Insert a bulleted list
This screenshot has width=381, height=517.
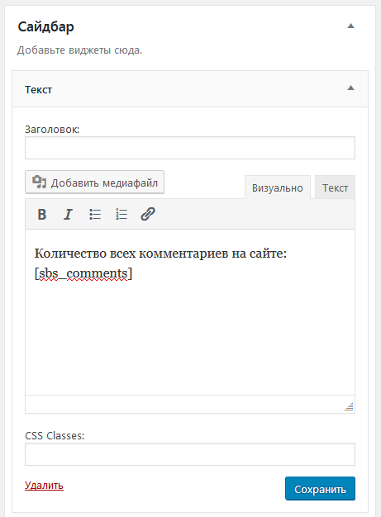click(x=95, y=215)
